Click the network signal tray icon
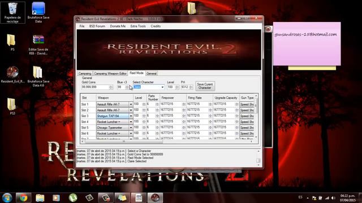Screen dimensions: 362x203 327,198
